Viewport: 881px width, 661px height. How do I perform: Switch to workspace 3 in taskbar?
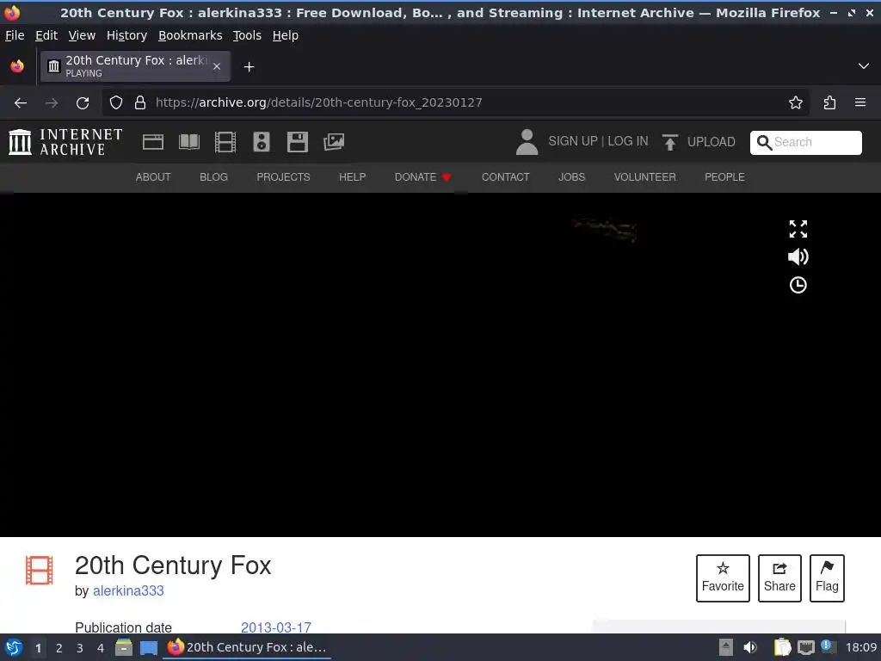(80, 648)
